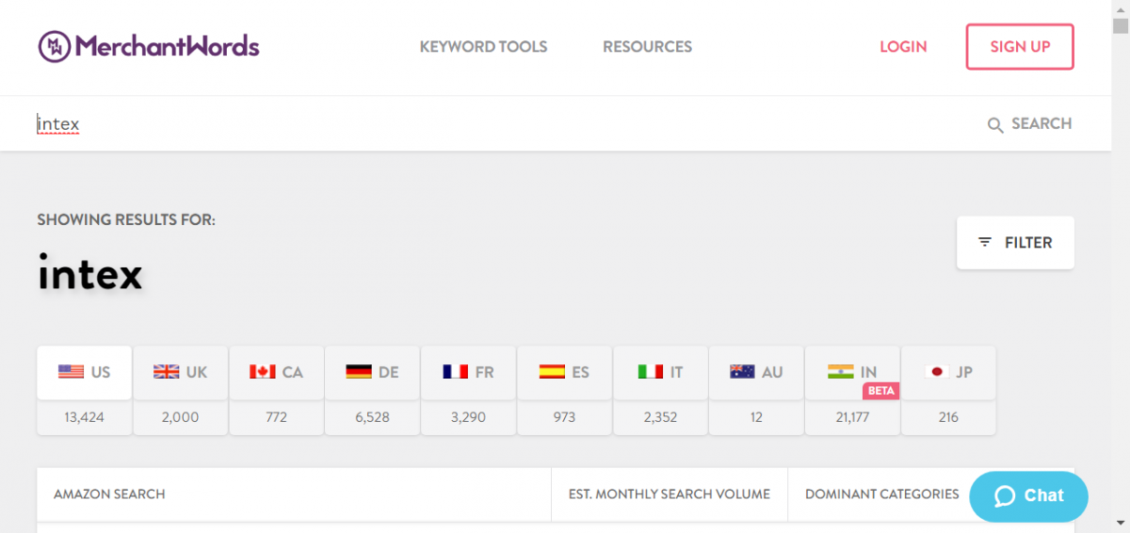1130x533 pixels.
Task: Choose the FR marketplace tab
Action: (469, 372)
